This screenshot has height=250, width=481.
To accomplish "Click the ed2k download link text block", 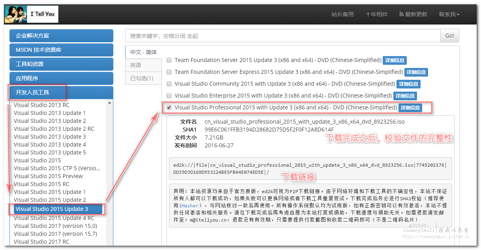I will [310, 169].
